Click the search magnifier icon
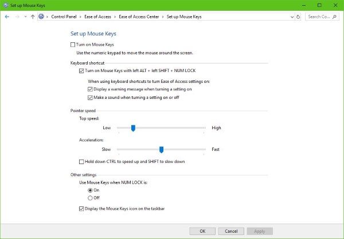The height and width of the screenshot is (239, 344). click(335, 17)
